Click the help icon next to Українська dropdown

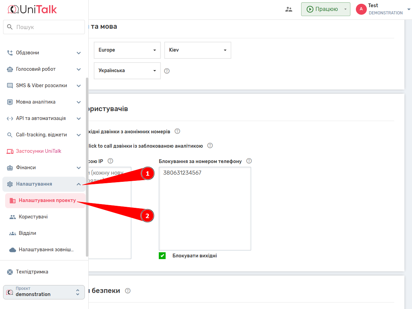pos(167,71)
